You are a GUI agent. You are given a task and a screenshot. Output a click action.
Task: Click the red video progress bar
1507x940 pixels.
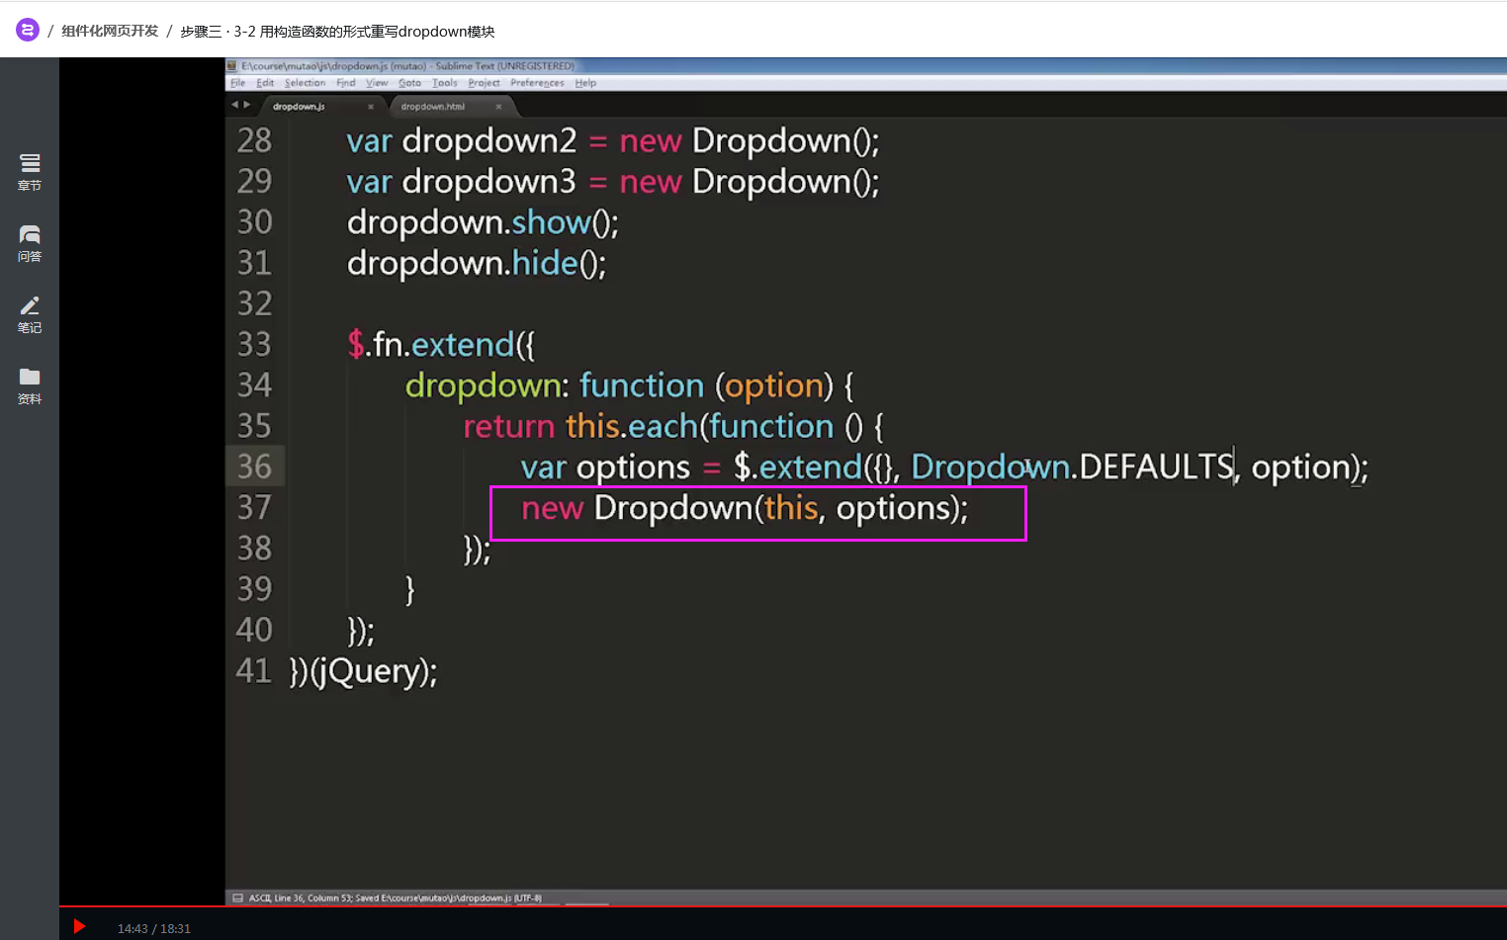[x=783, y=906]
